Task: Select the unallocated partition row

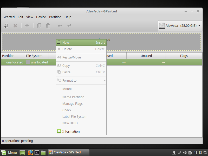Action: [102, 62]
